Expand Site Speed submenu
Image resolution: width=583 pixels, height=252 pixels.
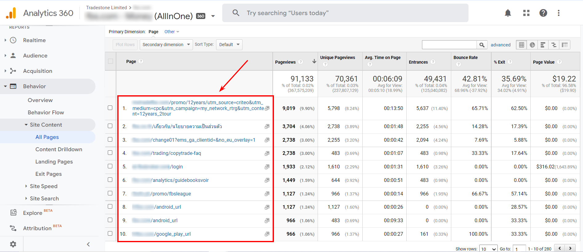(26, 186)
